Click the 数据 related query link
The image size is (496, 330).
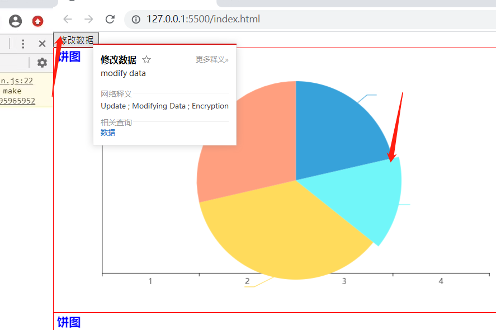(107, 132)
